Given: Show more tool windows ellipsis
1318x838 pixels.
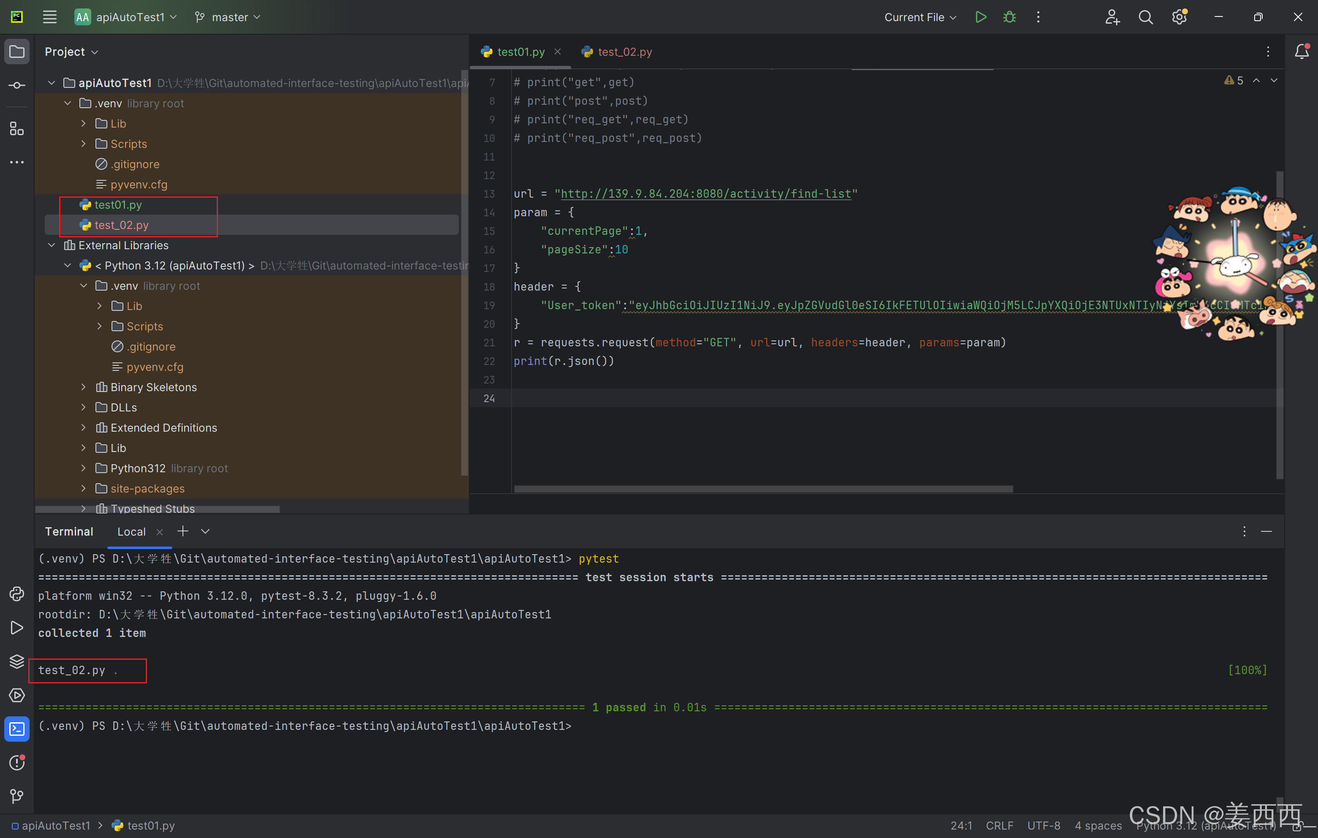Looking at the screenshot, I should click(x=17, y=162).
